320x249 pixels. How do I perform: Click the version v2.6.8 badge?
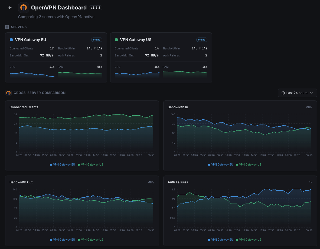tap(96, 8)
